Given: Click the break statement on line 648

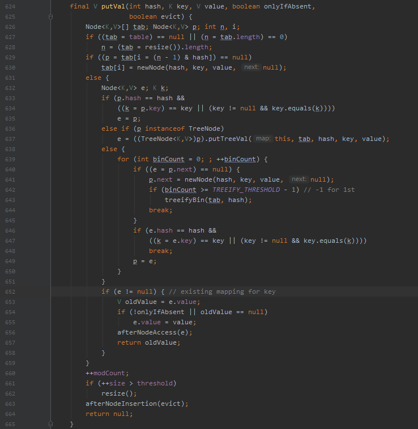Looking at the screenshot, I should pyautogui.click(x=161, y=251).
